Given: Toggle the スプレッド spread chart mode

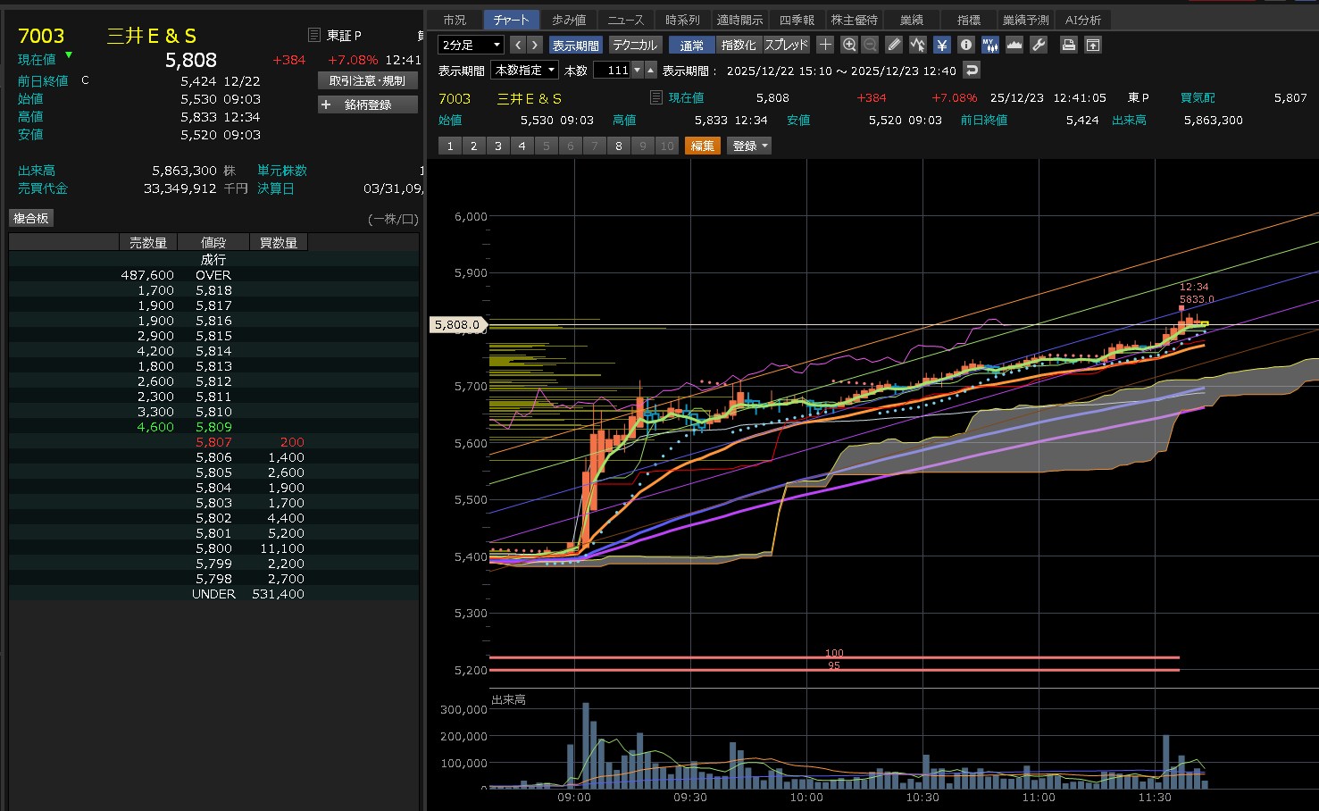Looking at the screenshot, I should [x=786, y=45].
